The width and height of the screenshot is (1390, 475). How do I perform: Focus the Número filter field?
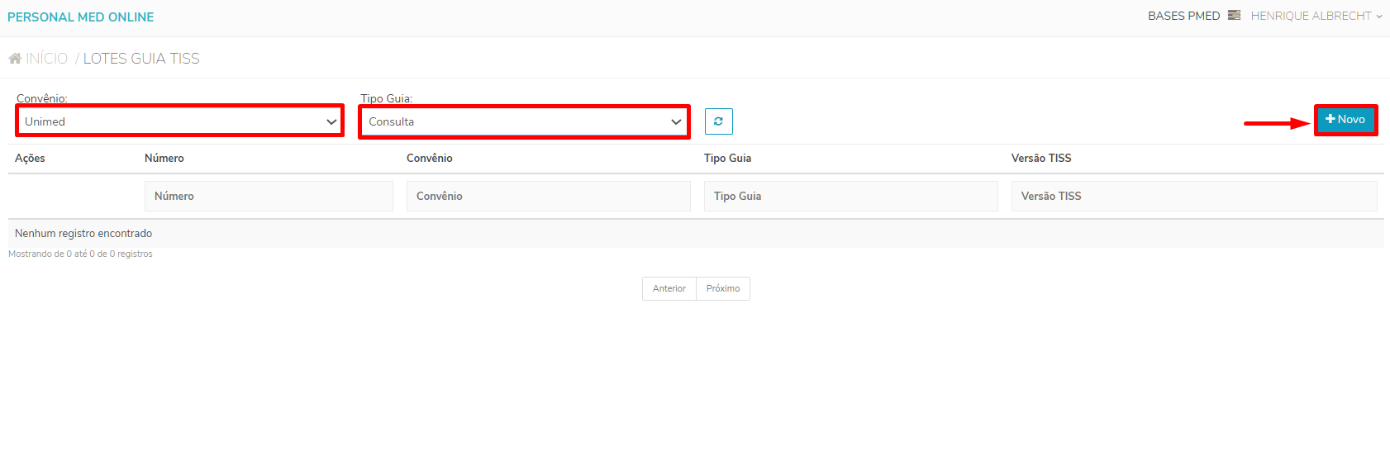click(269, 196)
